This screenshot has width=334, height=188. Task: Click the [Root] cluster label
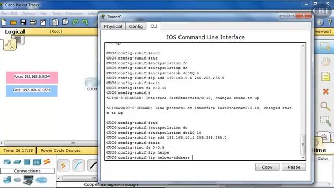(x=56, y=31)
